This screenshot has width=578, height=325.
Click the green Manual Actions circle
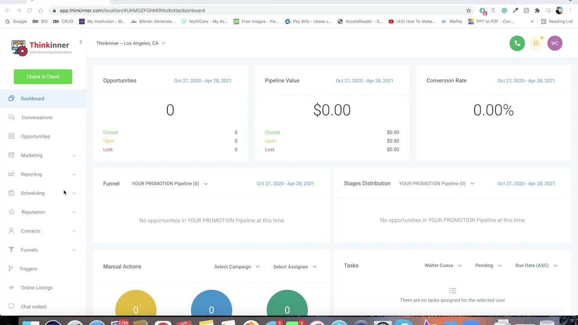coord(287,303)
